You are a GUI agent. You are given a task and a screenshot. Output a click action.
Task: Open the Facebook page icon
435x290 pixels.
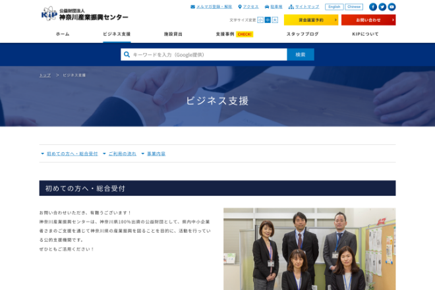(x=373, y=7)
